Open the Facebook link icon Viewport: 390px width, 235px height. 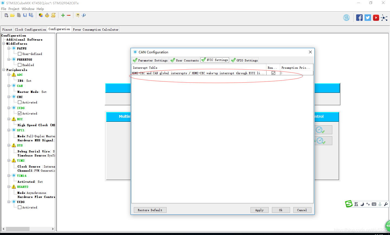coord(359,18)
